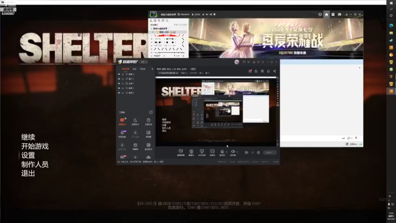396x223 pixels.
Task: Click the orange highlighted tool in toolbox grid
Action: [x=122, y=120]
